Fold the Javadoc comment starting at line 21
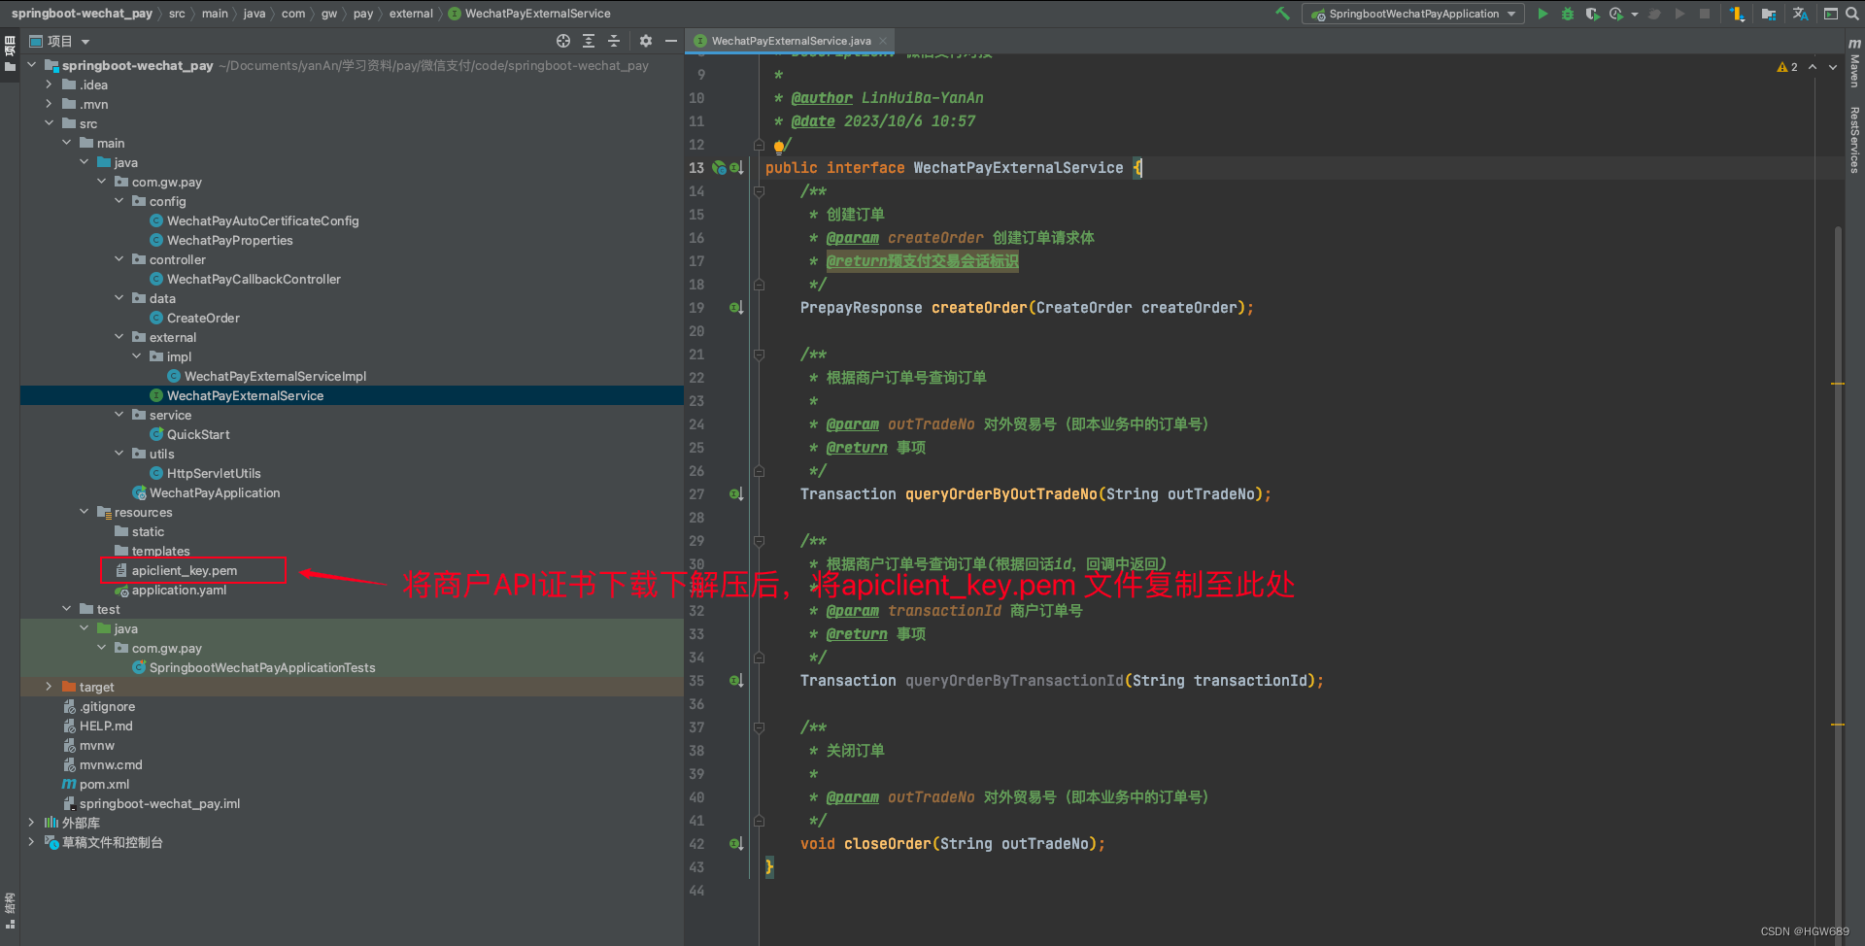Viewport: 1865px width, 946px height. pyautogui.click(x=759, y=355)
